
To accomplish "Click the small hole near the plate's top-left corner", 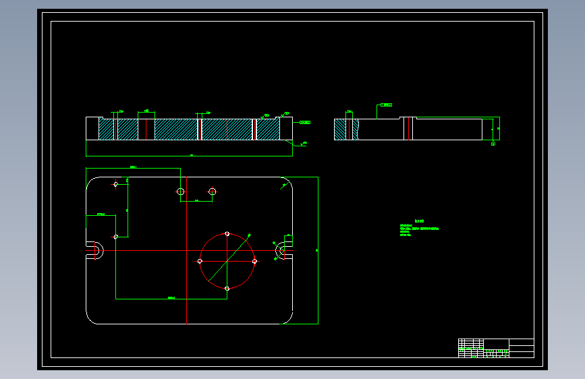I will point(115,184).
